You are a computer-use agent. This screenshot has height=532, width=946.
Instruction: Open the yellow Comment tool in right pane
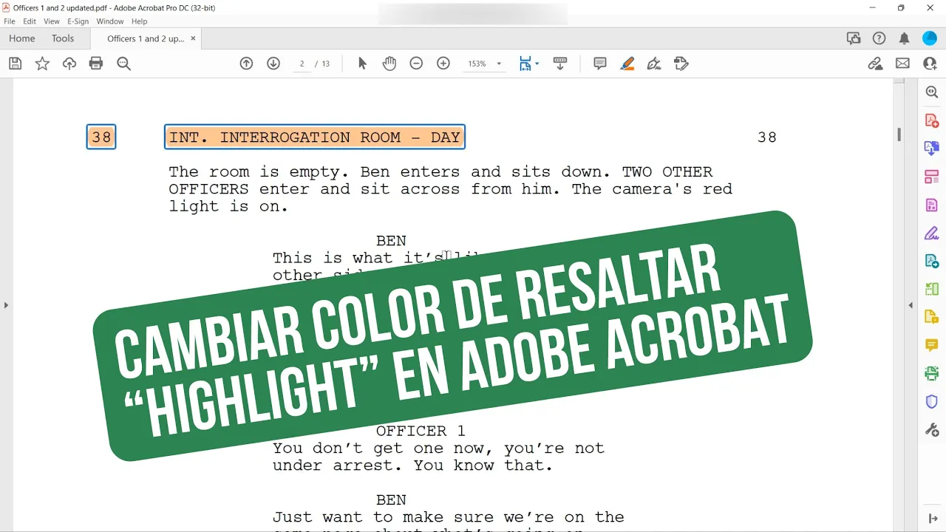[931, 345]
